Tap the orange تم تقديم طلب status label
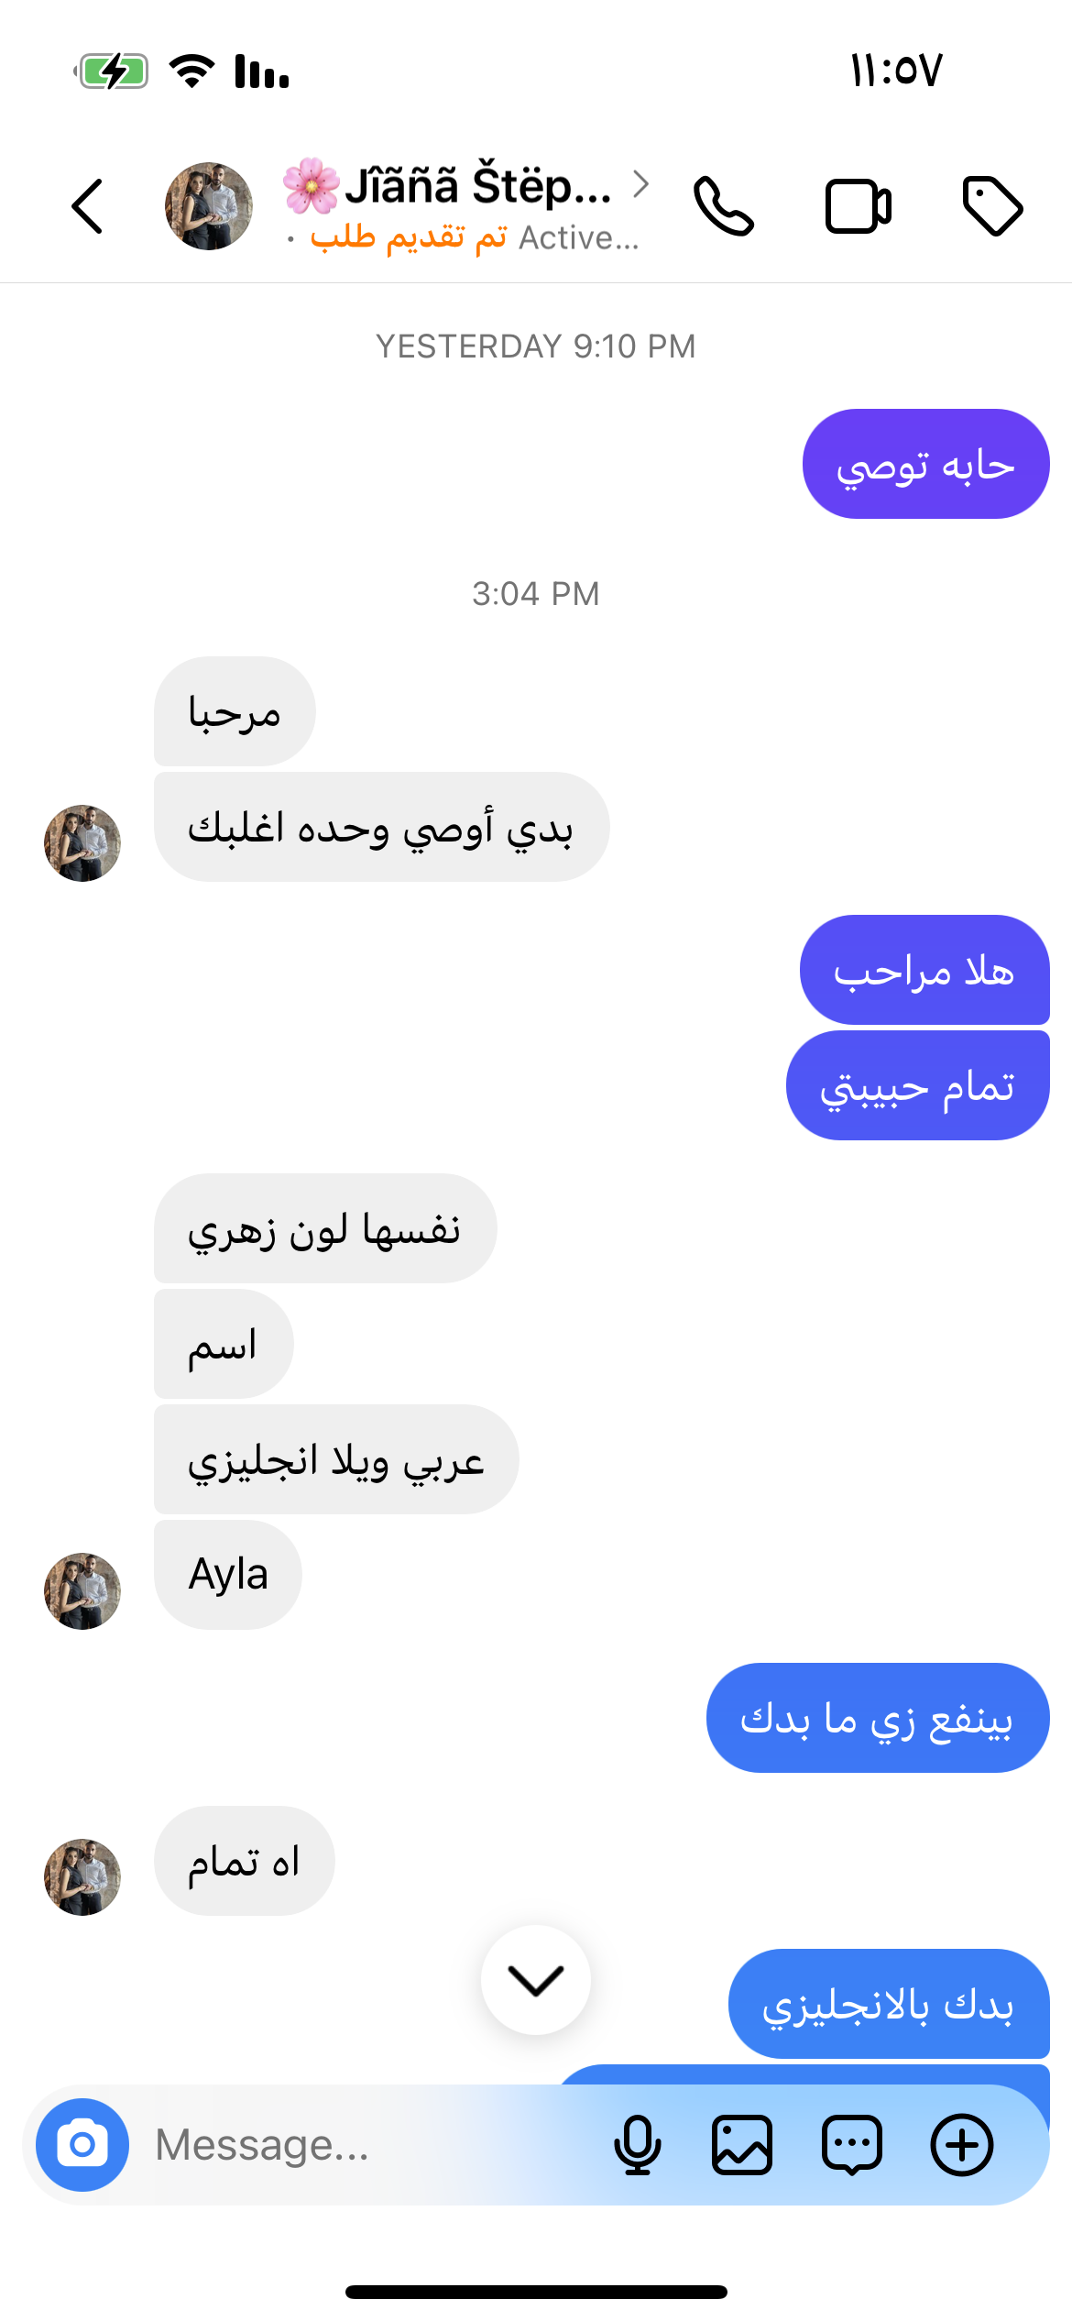This screenshot has height=2321, width=1072. coord(409,237)
